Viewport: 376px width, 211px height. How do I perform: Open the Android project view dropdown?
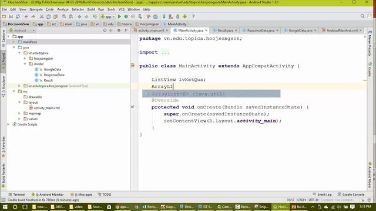click(x=22, y=30)
